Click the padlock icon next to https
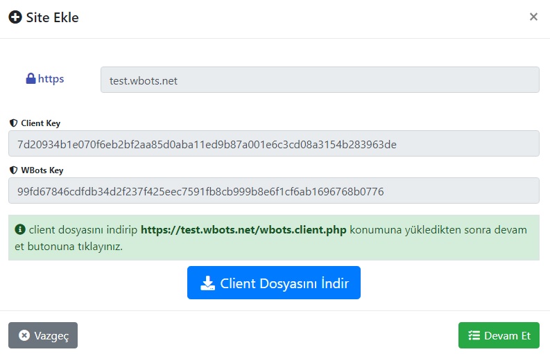 click(31, 79)
